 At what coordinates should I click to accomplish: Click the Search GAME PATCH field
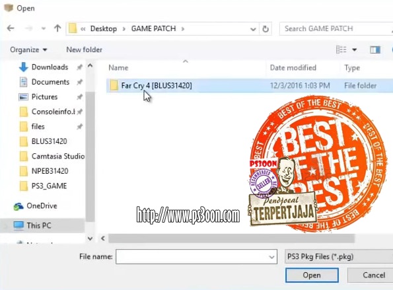[336, 28]
